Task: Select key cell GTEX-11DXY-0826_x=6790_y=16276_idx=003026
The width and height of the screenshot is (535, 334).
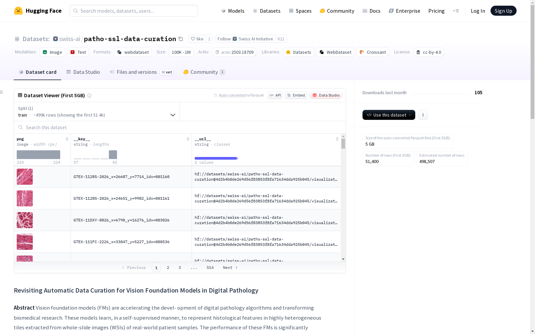Action: 131,220
